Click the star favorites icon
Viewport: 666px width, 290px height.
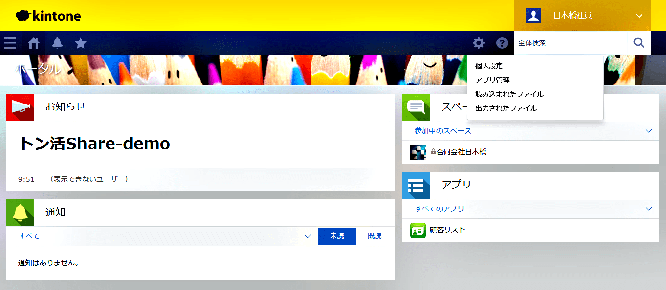point(81,43)
